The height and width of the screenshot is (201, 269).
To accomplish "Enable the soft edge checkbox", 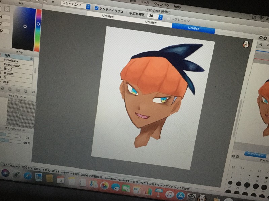I will (x=168, y=18).
